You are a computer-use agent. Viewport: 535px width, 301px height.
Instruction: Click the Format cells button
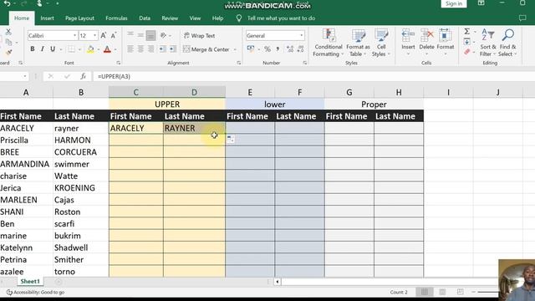[x=446, y=43]
